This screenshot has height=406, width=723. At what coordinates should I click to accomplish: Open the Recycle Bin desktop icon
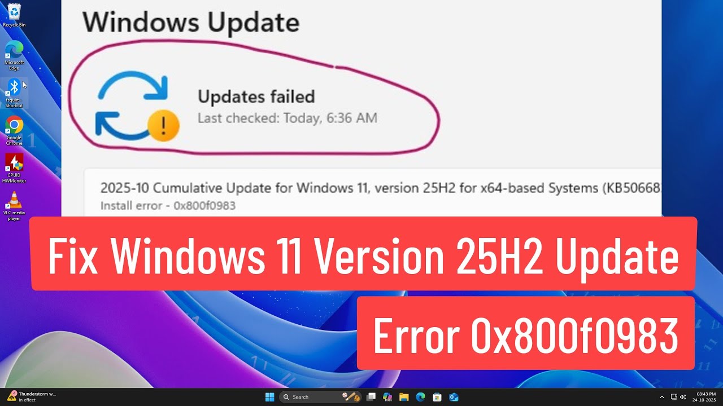(x=14, y=15)
